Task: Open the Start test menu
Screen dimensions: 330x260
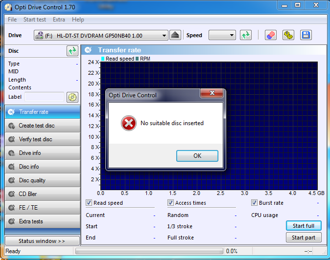Action: [35, 20]
